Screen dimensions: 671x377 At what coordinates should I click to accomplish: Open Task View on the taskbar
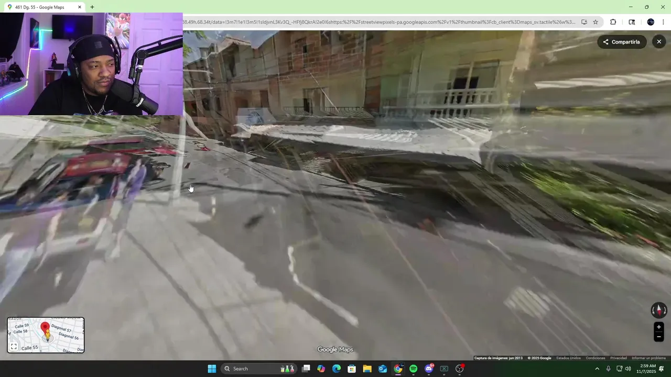pyautogui.click(x=306, y=369)
